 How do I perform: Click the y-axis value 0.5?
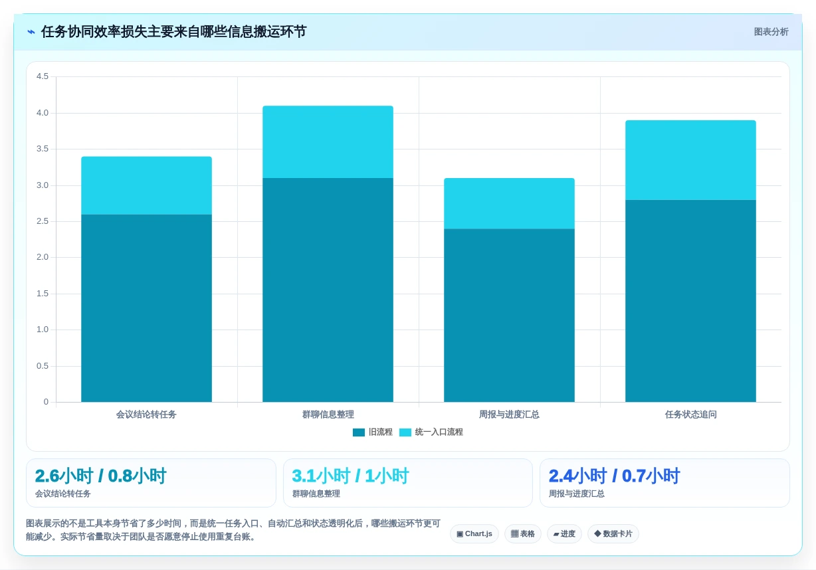coord(43,366)
